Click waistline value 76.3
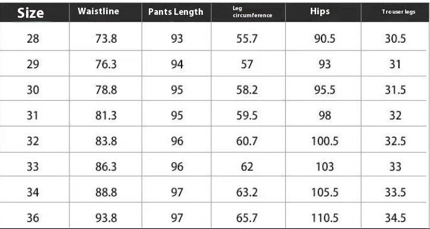 pyautogui.click(x=106, y=65)
